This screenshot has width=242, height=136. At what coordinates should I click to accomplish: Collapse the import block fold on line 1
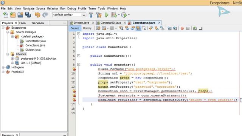[x=79, y=34]
